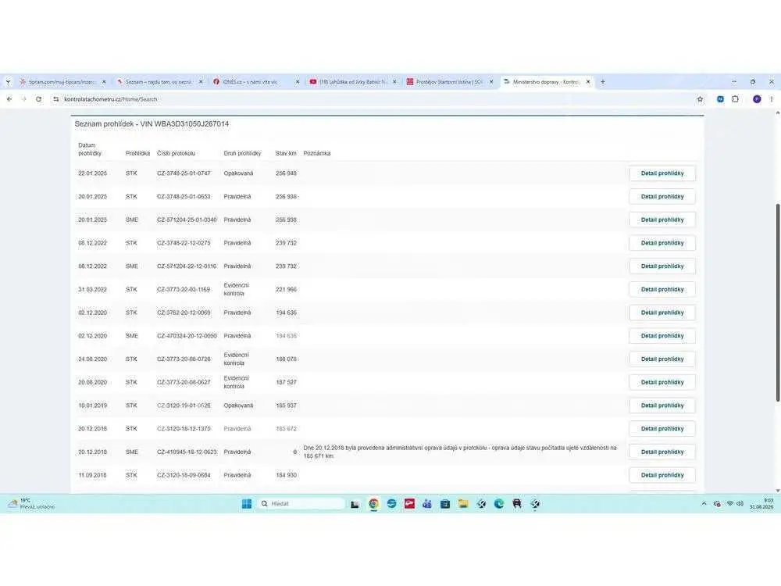This screenshot has height=586, width=781.
Task: Open a new tab with the plus icon
Action: coord(603,82)
